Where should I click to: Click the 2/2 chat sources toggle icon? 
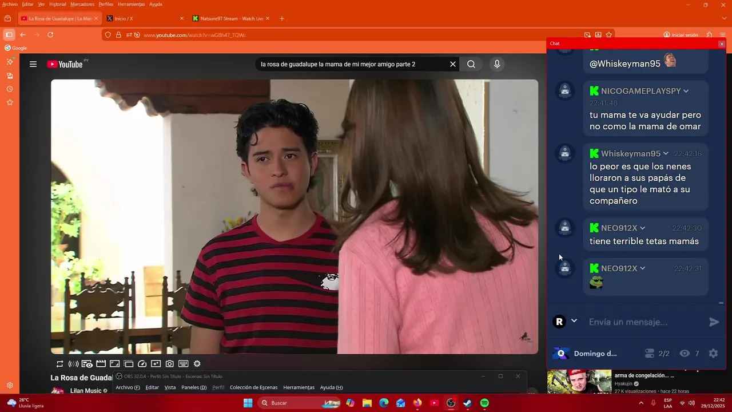(649, 354)
